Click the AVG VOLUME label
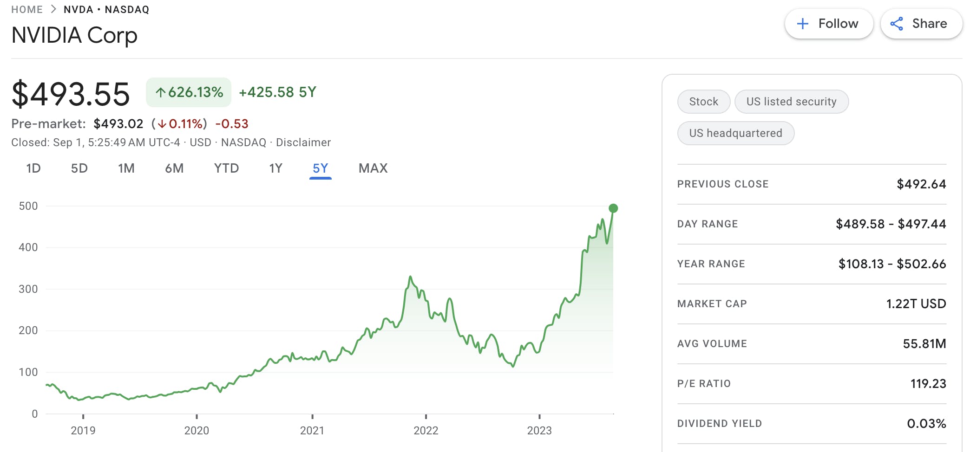970x452 pixels. click(712, 344)
